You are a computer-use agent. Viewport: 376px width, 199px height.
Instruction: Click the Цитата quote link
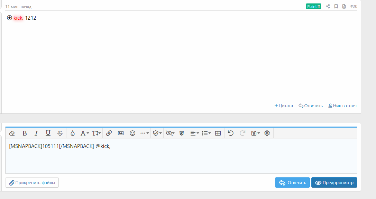pyautogui.click(x=284, y=106)
